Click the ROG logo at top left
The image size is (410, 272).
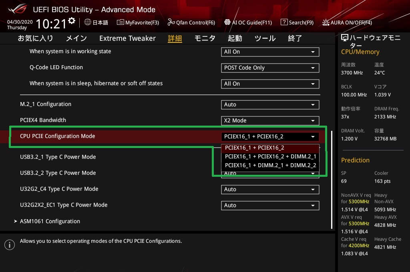17,9
